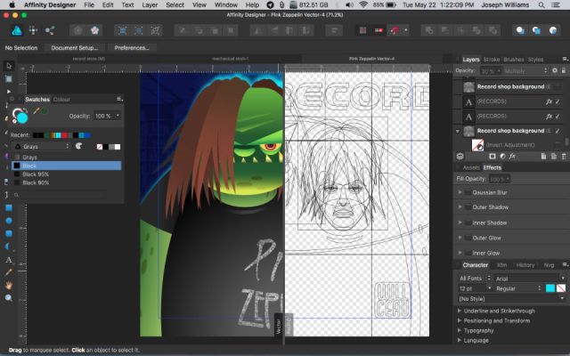Open Preferences from context toolbar

[132, 48]
